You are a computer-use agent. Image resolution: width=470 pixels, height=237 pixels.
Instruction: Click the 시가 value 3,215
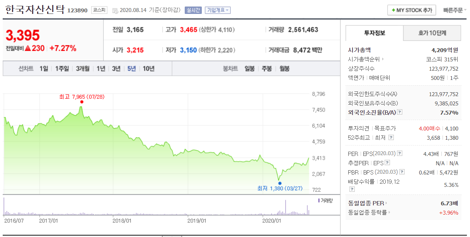point(135,50)
